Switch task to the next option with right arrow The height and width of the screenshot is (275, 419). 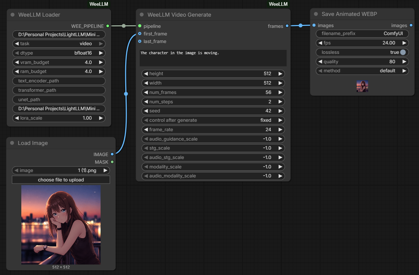pos(101,44)
